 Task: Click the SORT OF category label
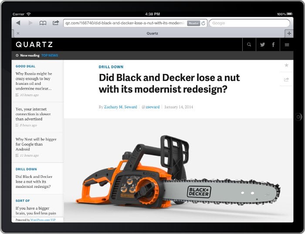click(23, 201)
